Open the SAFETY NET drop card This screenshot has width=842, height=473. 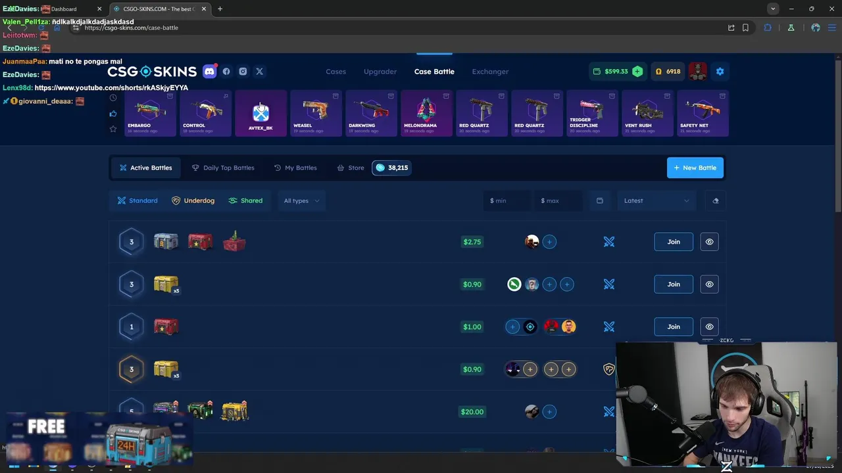coord(703,114)
